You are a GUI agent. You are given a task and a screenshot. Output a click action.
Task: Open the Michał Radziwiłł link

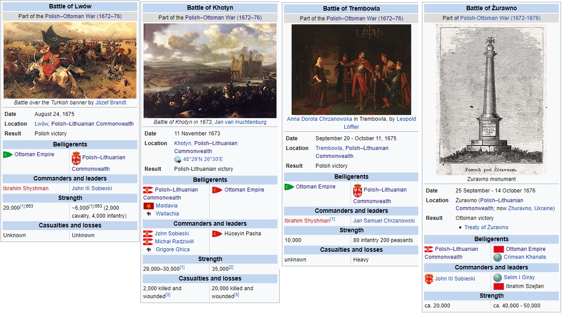(174, 242)
